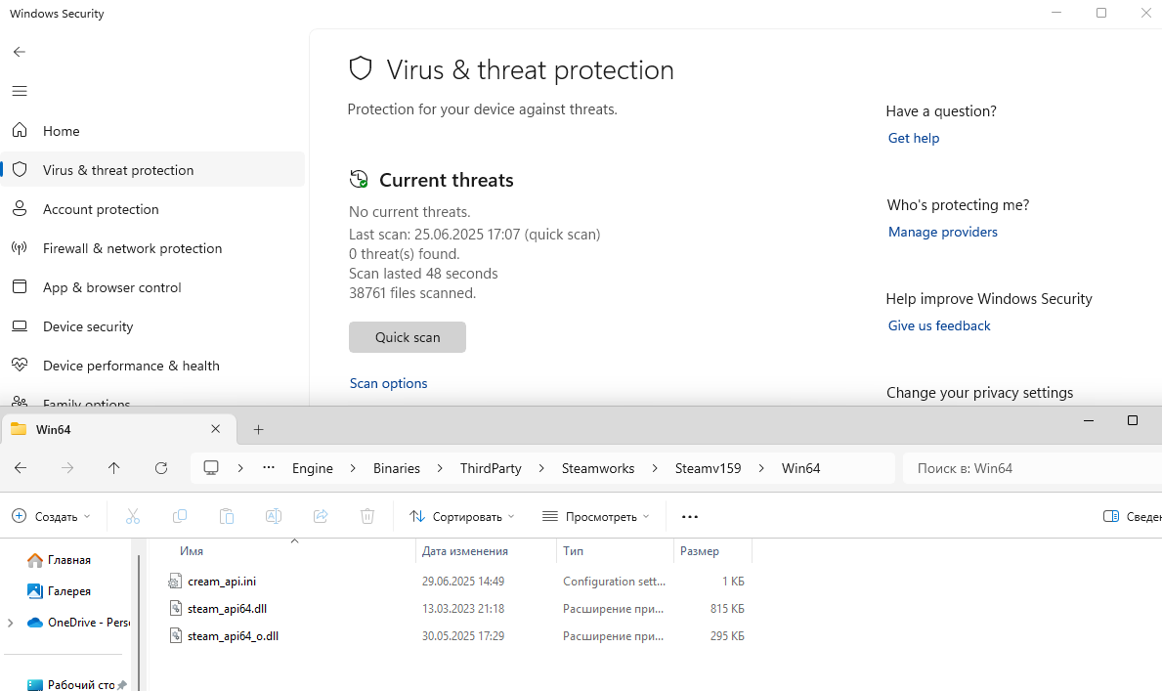Open Firewall & network protection section
Image resolution: width=1162 pixels, height=691 pixels.
pyautogui.click(x=151, y=248)
